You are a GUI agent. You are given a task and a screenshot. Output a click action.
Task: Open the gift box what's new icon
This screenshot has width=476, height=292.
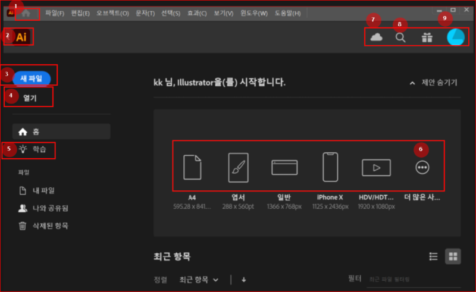427,37
